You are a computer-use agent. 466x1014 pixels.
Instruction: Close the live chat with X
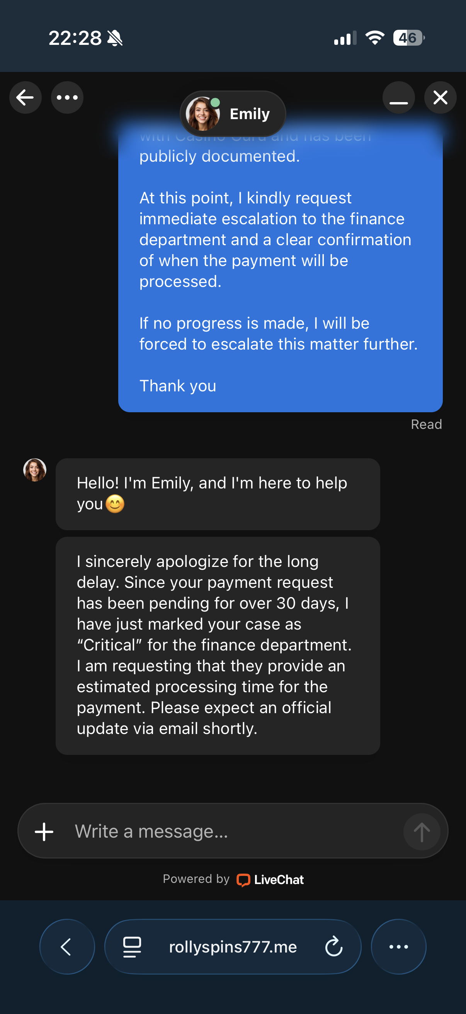(440, 97)
